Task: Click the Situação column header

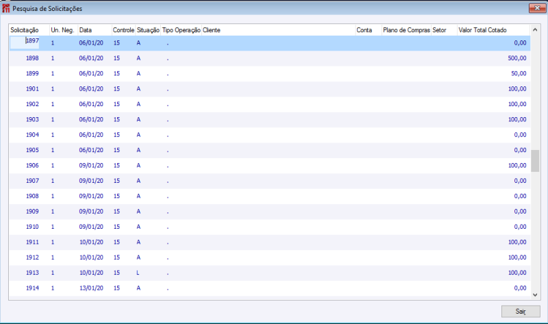Action: (x=148, y=30)
